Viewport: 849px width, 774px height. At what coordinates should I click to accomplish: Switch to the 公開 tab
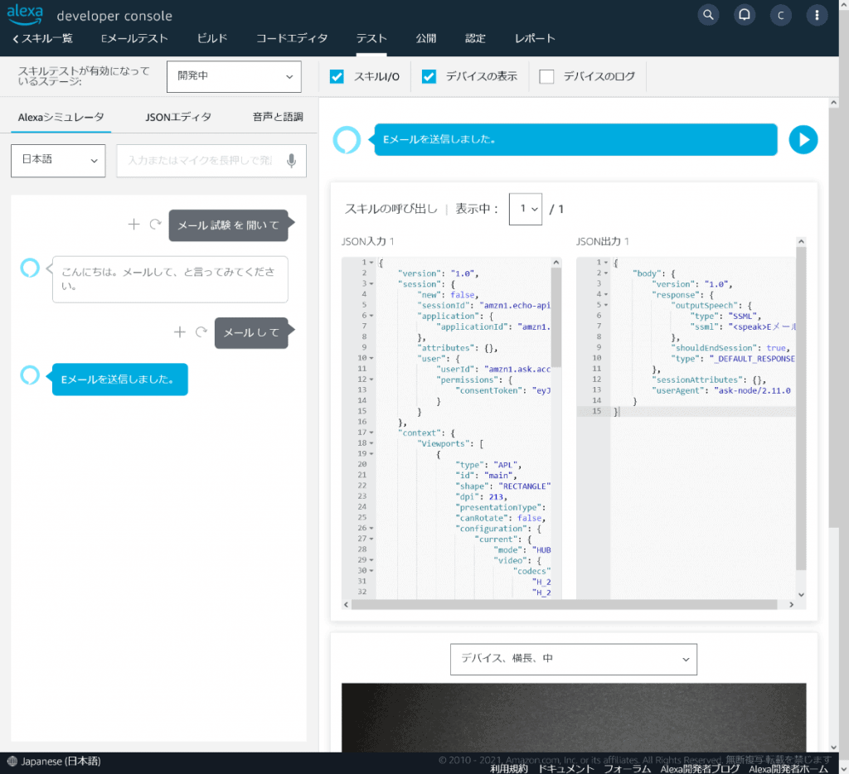coord(426,38)
